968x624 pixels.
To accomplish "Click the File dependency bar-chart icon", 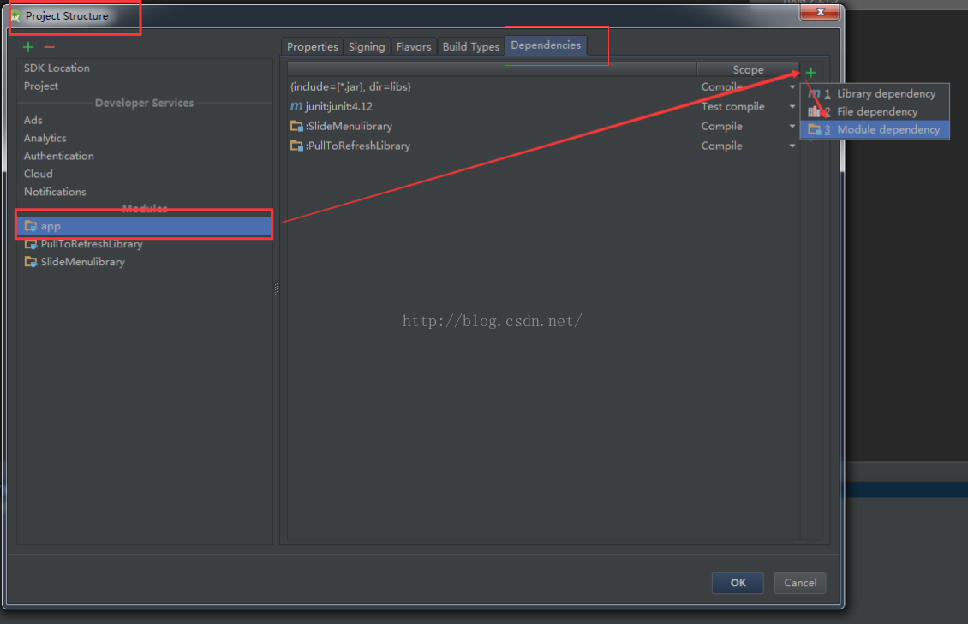I will click(x=815, y=111).
